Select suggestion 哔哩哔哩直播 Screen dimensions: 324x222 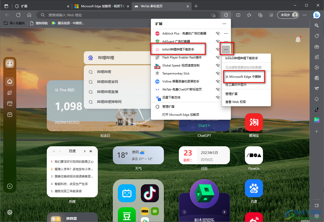click(x=117, y=92)
